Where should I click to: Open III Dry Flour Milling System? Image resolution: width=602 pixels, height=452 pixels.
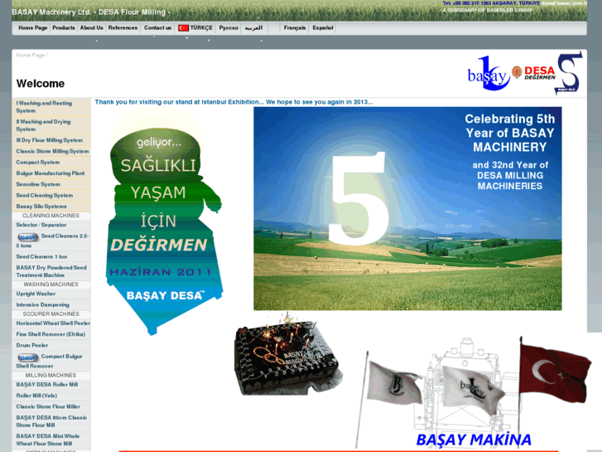click(51, 140)
